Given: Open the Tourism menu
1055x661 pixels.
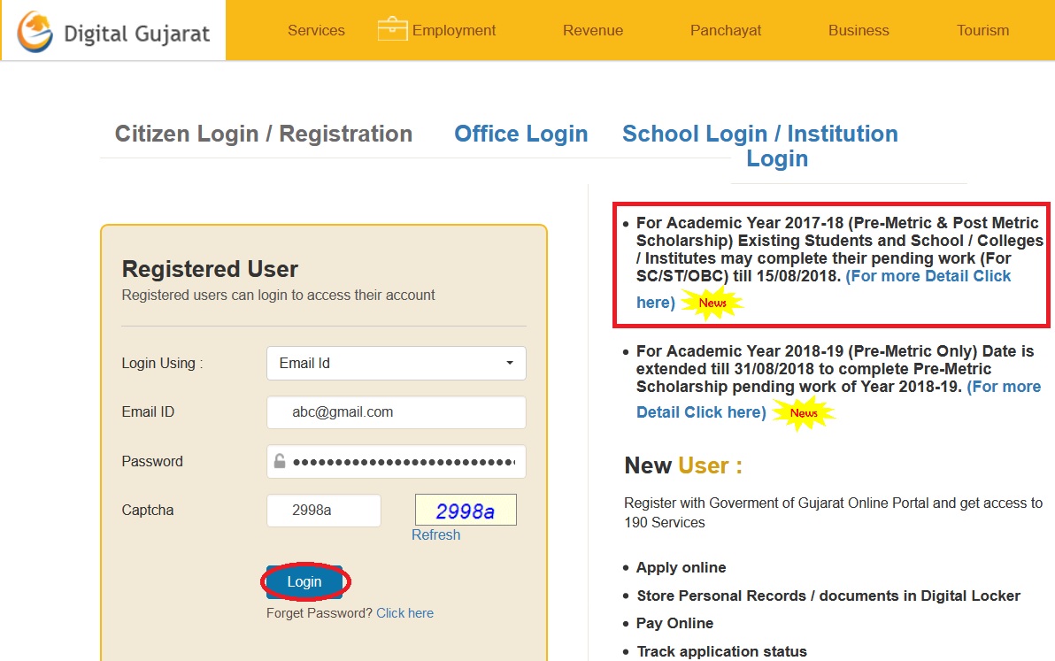Looking at the screenshot, I should pos(982,30).
